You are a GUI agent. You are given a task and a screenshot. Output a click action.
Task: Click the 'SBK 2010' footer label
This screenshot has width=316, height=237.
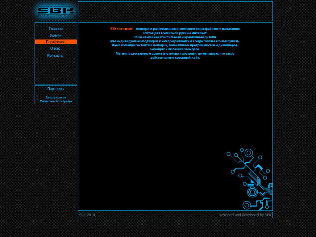pyautogui.click(x=87, y=215)
